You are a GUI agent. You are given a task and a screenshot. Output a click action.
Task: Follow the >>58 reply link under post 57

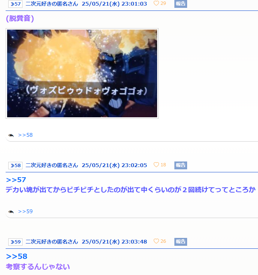[25, 135]
